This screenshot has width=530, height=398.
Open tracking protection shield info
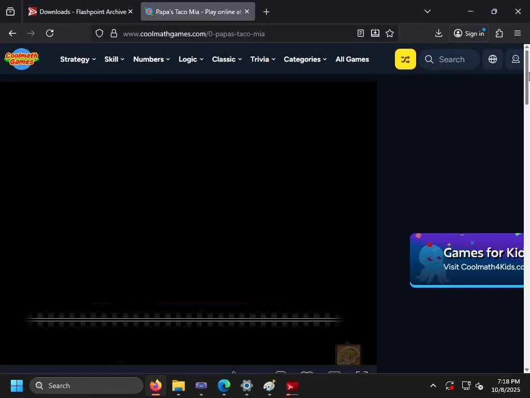99,34
